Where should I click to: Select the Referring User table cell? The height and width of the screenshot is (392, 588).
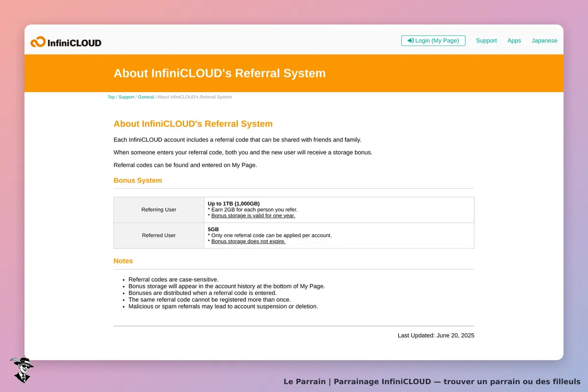point(159,210)
